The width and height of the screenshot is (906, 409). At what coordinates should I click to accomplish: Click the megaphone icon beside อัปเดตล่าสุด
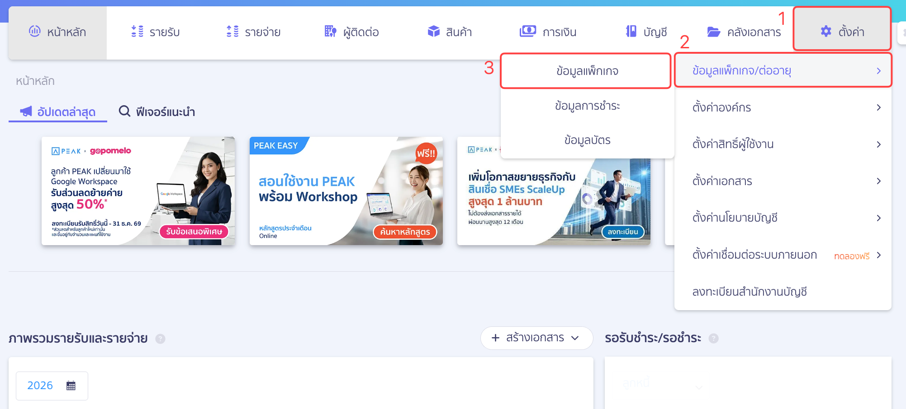26,111
